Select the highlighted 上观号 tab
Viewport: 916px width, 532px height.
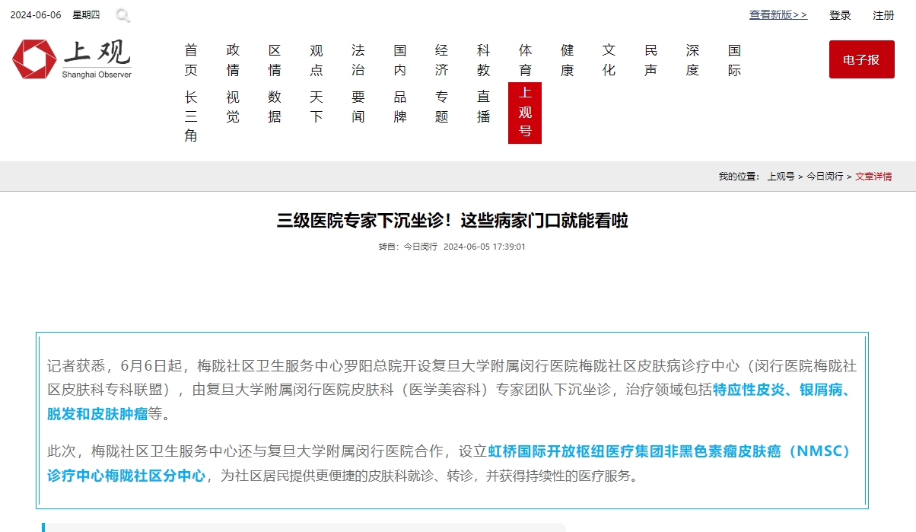(525, 113)
